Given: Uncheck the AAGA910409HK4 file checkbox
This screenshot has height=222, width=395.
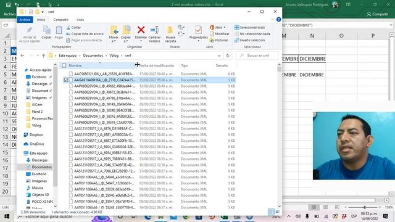Looking at the screenshot, I should (66, 80).
